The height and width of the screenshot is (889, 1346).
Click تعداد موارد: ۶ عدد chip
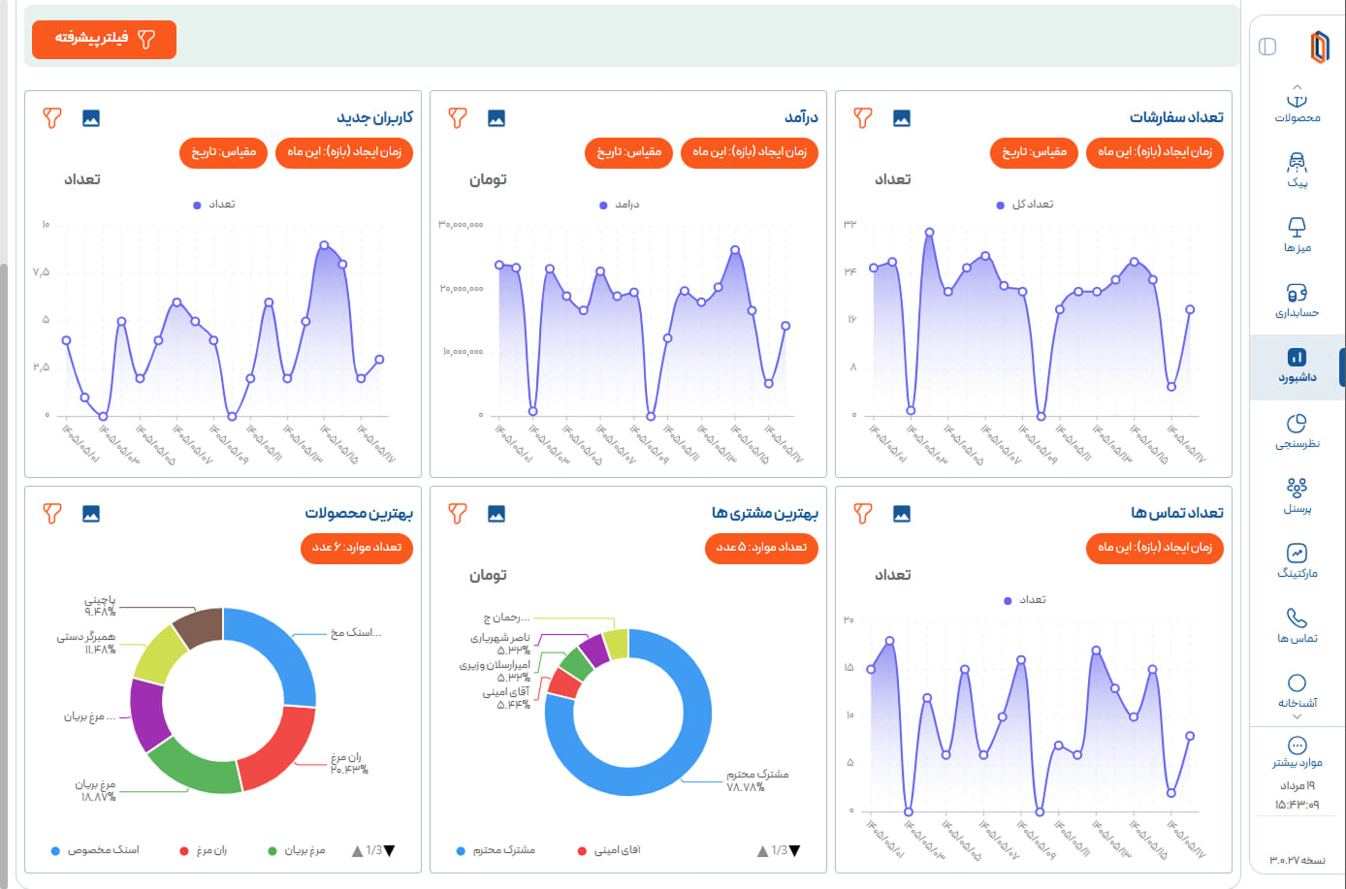(356, 548)
